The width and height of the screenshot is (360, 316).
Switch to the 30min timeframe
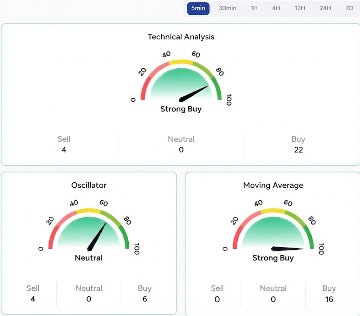pos(227,8)
